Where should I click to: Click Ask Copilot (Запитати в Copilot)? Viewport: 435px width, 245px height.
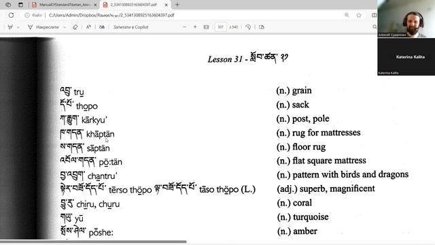[130, 27]
